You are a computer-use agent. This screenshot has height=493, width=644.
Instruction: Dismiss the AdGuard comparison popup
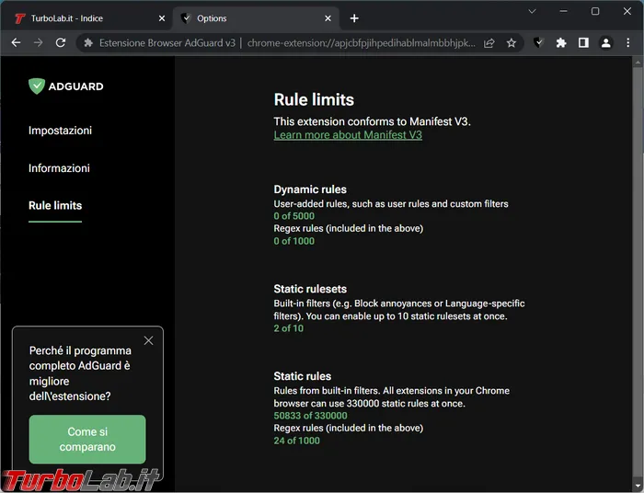tap(149, 340)
